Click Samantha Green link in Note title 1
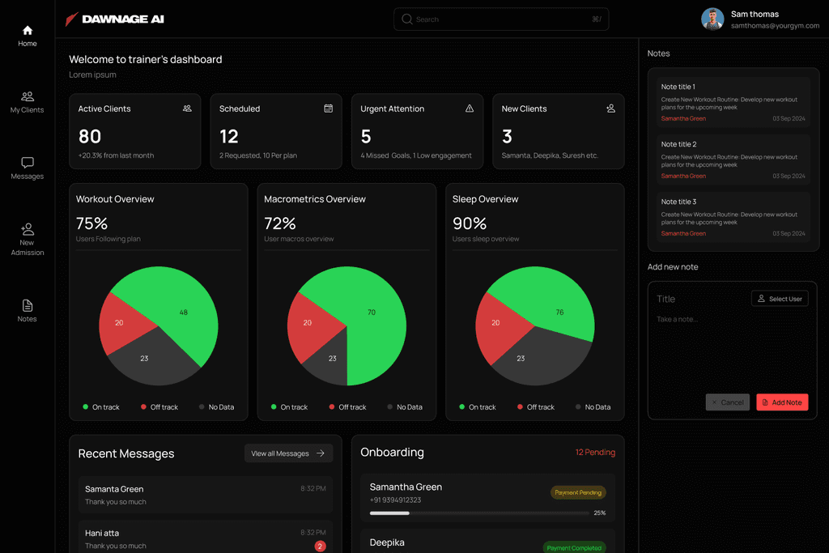Image resolution: width=829 pixels, height=553 pixels. [x=683, y=118]
